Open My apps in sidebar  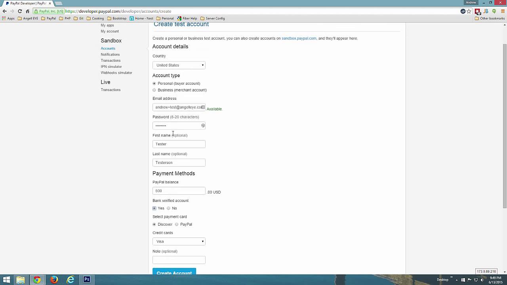107,25
